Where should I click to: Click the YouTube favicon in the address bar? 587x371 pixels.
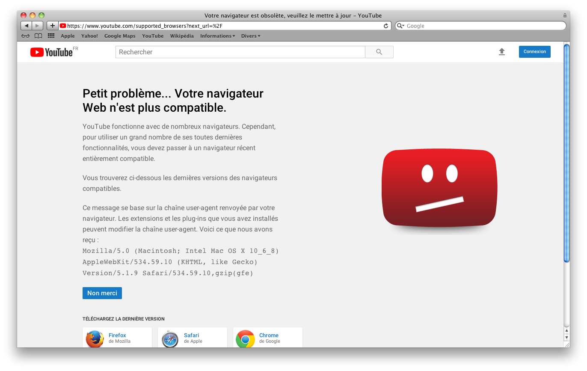click(63, 26)
